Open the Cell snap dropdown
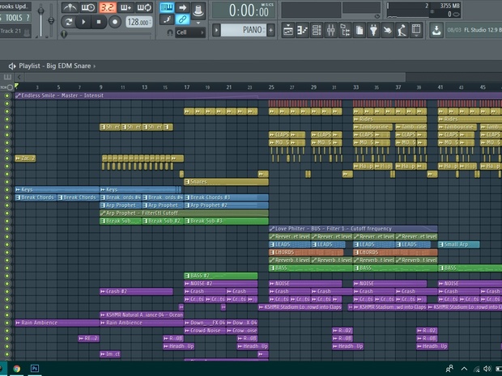Screen dimensions: 502x376 pyautogui.click(x=190, y=32)
